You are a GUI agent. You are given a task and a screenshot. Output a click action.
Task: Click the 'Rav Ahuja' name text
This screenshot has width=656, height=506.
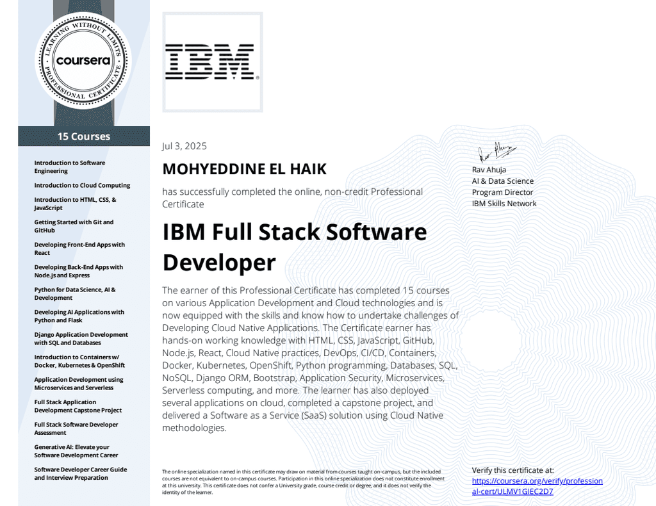(489, 170)
